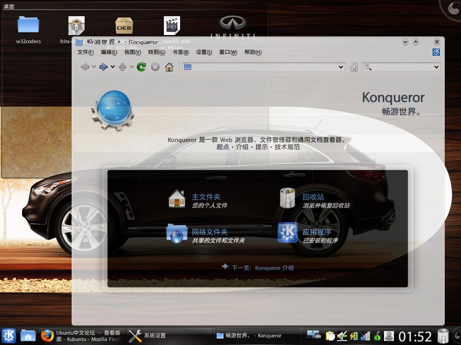461x345 pixels.
Task: Go back using the left arrow toolbar icon
Action: 85,67
